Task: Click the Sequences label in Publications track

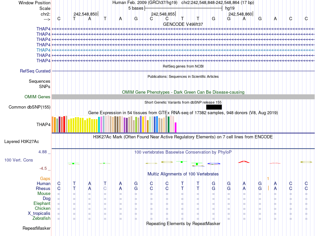Action: pos(39,81)
